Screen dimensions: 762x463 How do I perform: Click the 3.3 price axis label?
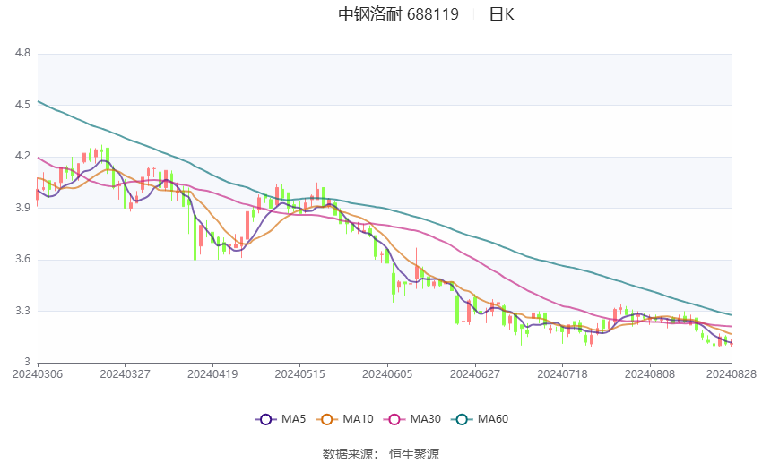point(22,311)
